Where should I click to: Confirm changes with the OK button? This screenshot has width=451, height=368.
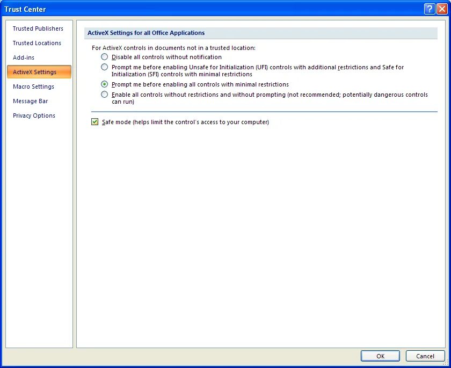pyautogui.click(x=380, y=356)
